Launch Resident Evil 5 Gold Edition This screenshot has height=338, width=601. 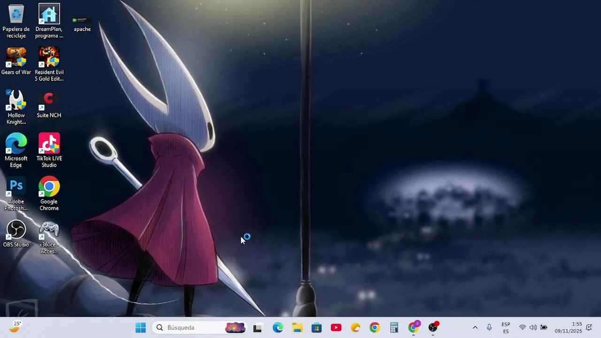pos(49,64)
